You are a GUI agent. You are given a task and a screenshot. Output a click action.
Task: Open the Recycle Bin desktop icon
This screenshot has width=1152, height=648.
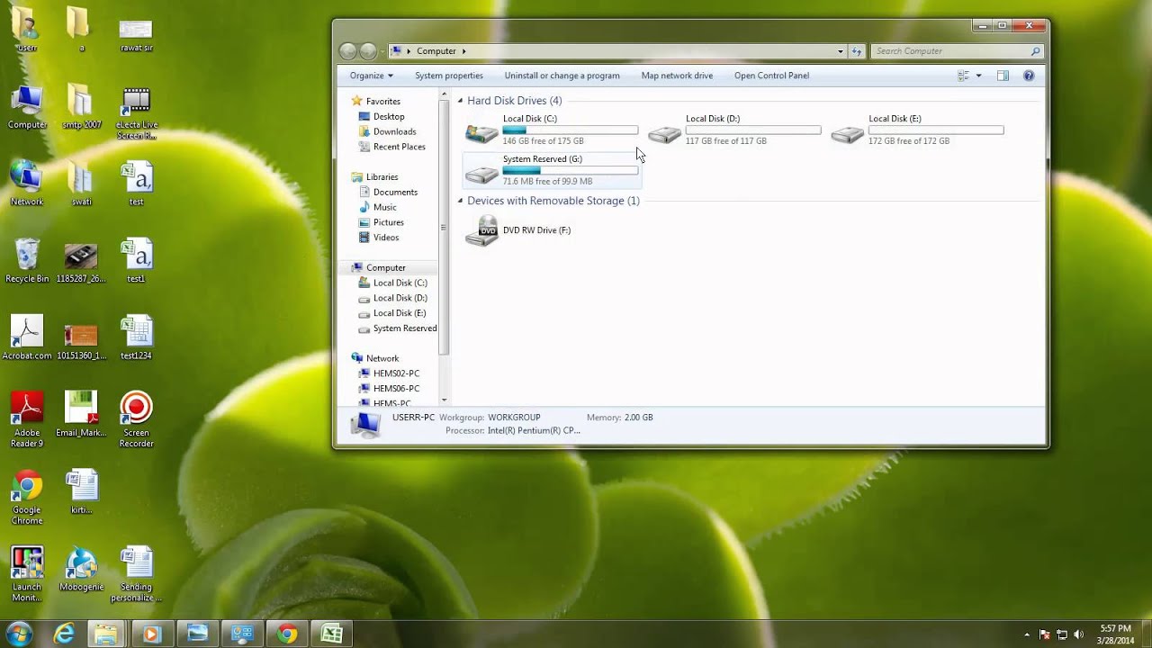[x=27, y=261]
